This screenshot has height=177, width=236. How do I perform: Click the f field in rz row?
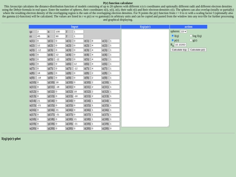click(78, 36)
